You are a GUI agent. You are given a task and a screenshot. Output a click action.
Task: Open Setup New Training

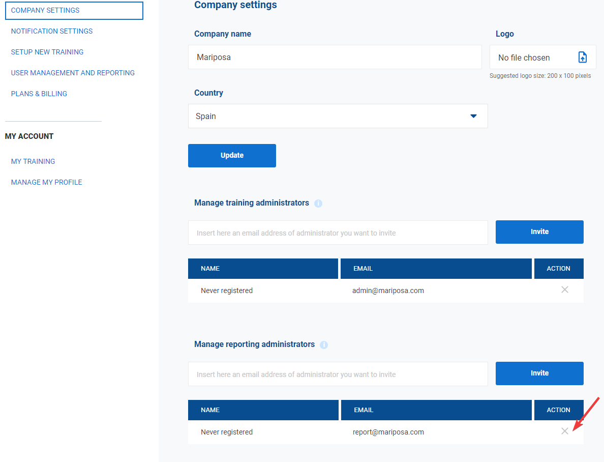pos(47,52)
